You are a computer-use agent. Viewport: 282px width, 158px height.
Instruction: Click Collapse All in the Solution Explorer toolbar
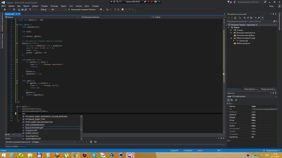point(248,18)
